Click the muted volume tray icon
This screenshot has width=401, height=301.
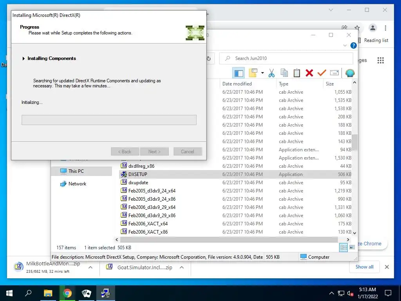[x=350, y=293]
